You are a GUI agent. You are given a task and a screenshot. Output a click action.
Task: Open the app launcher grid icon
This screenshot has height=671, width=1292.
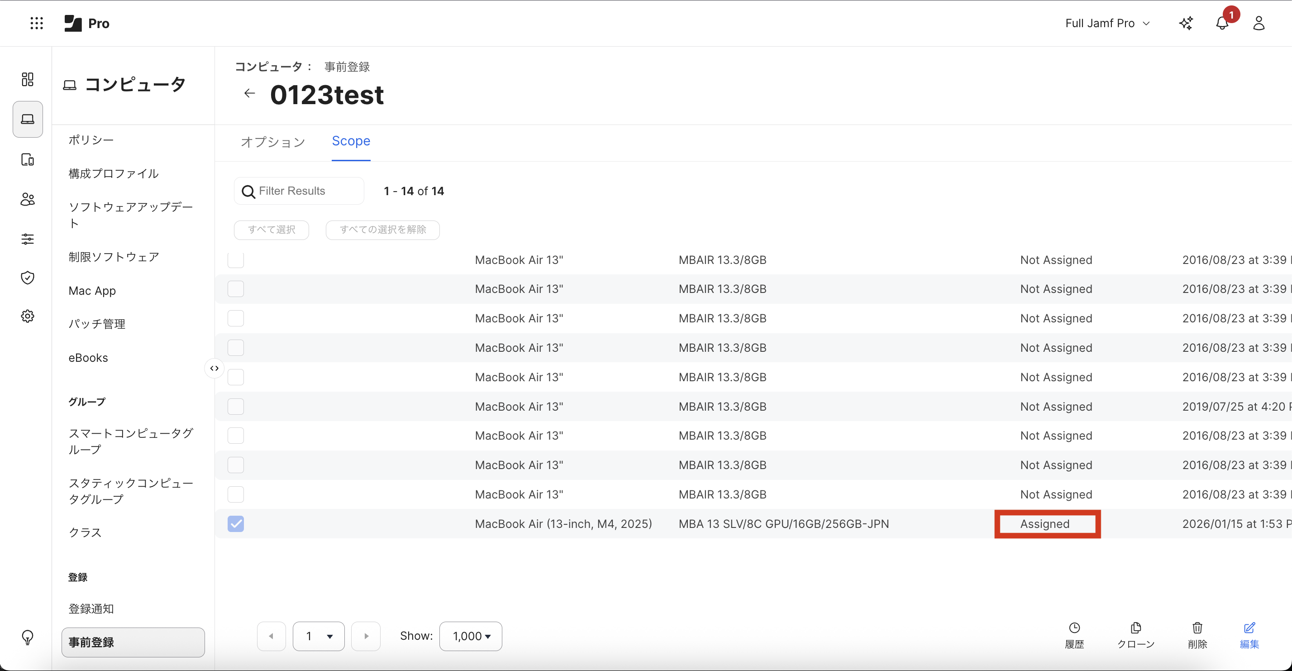click(37, 23)
